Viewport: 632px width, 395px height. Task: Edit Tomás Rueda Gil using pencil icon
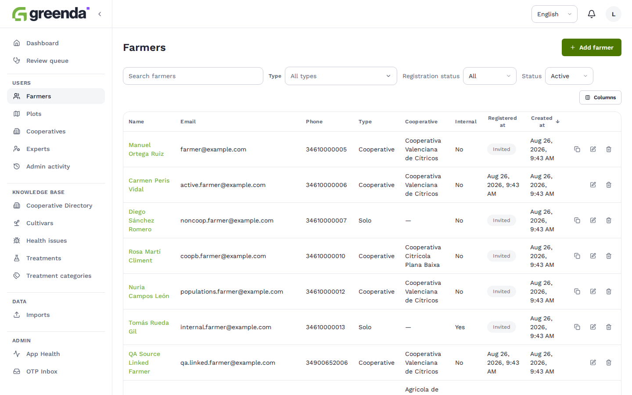click(593, 327)
